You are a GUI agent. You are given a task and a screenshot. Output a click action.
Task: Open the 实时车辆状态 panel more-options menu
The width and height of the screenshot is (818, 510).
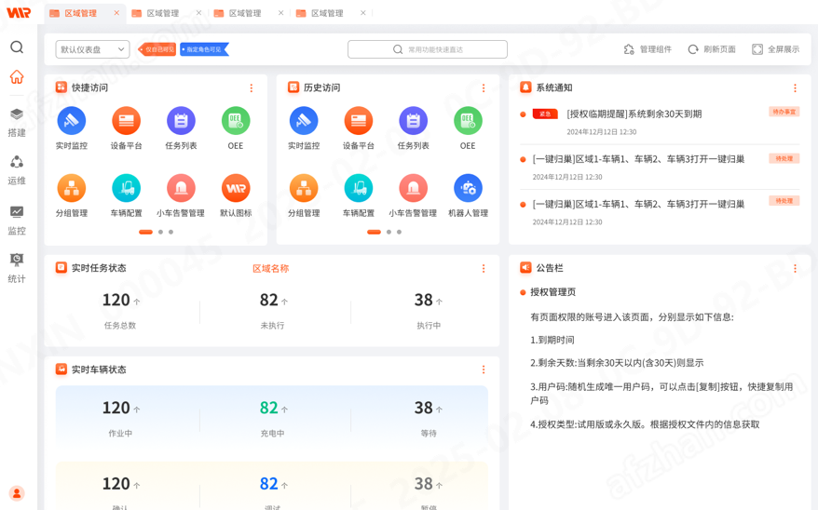pos(483,369)
